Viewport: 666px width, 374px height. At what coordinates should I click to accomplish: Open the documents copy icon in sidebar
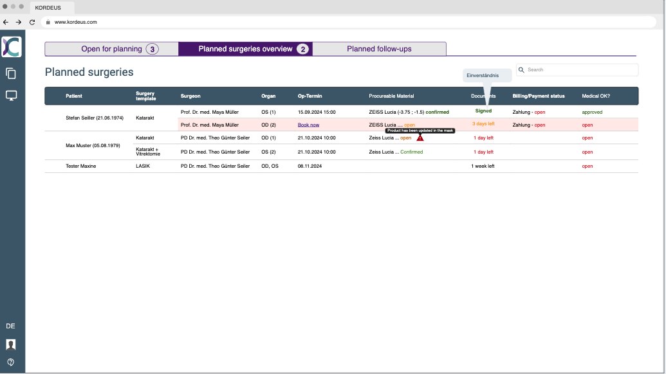pyautogui.click(x=11, y=73)
